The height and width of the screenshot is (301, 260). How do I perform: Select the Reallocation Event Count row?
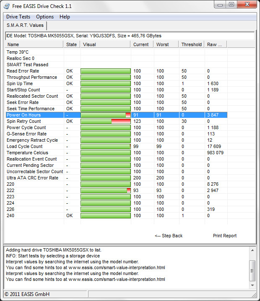[x=116, y=159]
